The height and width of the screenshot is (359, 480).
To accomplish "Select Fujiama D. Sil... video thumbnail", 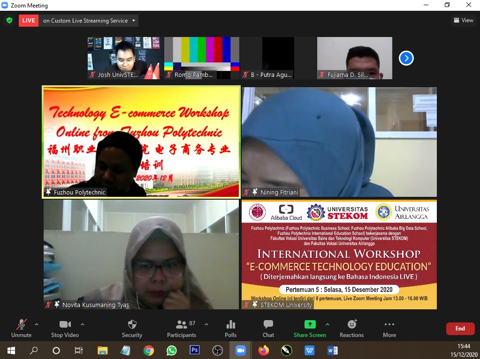I will point(355,58).
